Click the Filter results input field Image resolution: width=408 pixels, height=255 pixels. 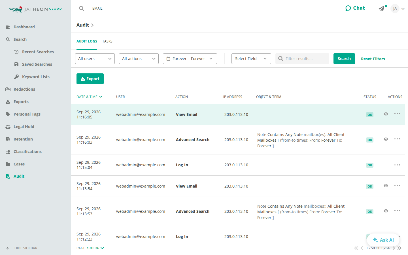tap(302, 59)
